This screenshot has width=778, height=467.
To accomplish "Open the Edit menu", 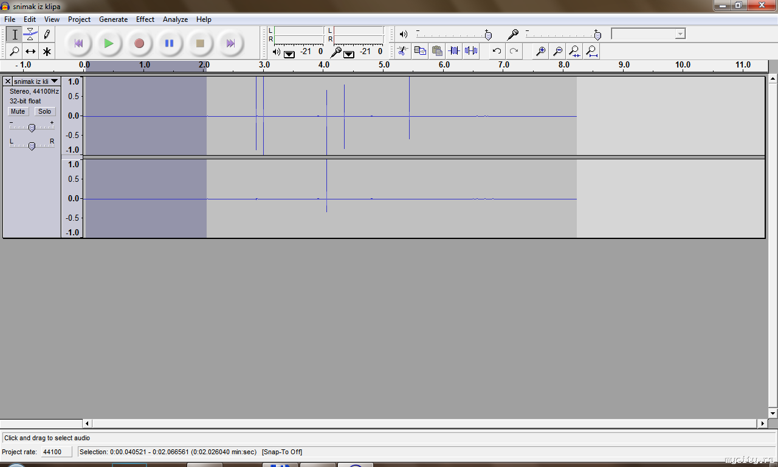I will coord(30,19).
